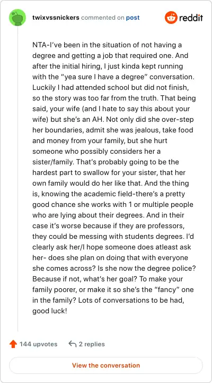Click the orange upvote arrow icon

point(13,344)
